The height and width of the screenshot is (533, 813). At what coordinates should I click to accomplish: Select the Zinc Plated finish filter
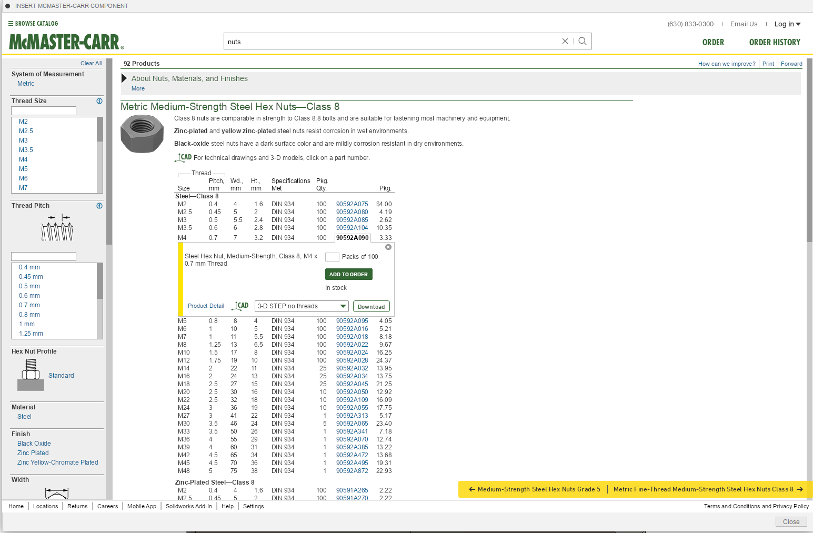(33, 452)
